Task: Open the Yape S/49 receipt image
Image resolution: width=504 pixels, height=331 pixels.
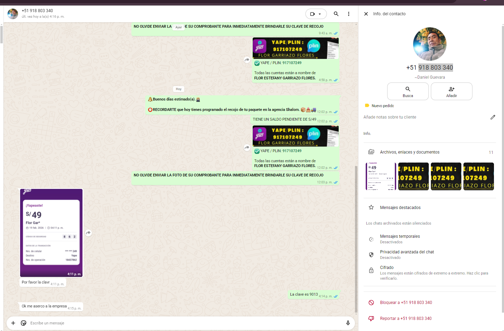Action: (51, 233)
